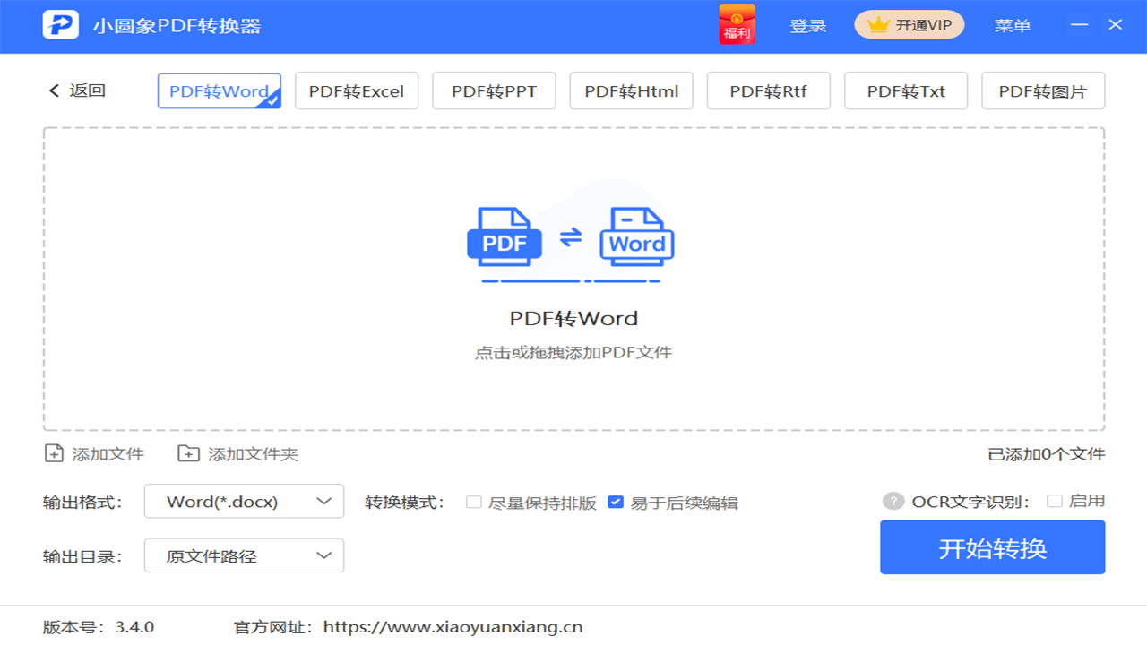Click the 添加文件 add-file icon
1147x645 pixels.
coord(51,454)
